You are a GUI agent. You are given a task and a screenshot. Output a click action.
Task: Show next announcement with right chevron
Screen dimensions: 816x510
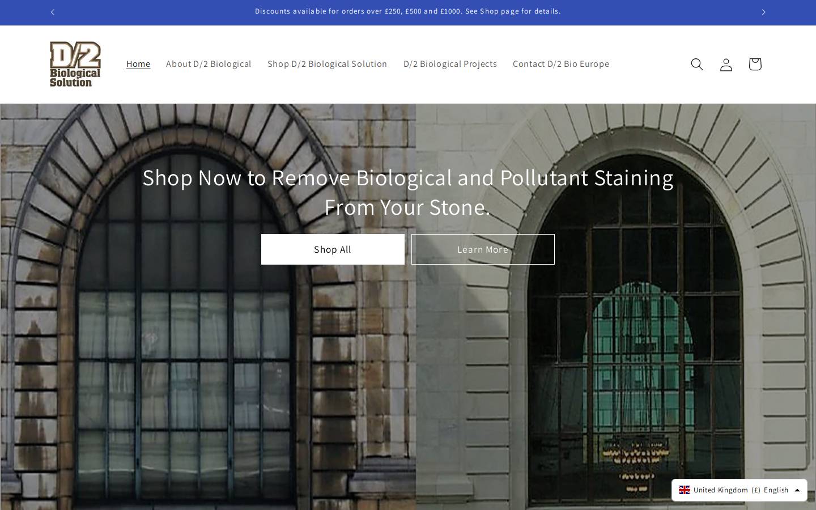763,12
